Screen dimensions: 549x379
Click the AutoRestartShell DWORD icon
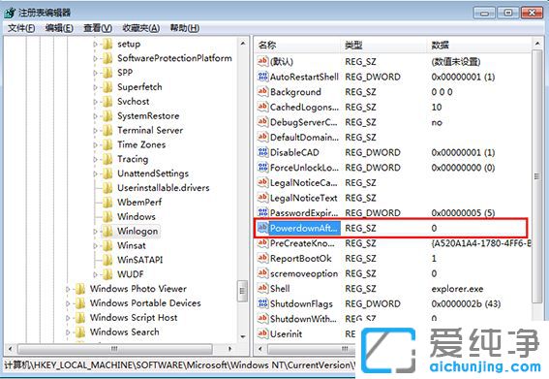(x=262, y=77)
